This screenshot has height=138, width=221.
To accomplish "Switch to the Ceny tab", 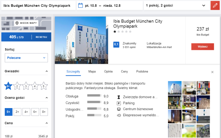I will (x=124, y=72).
